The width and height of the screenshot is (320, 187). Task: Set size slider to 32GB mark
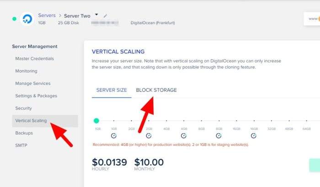[x=272, y=121]
